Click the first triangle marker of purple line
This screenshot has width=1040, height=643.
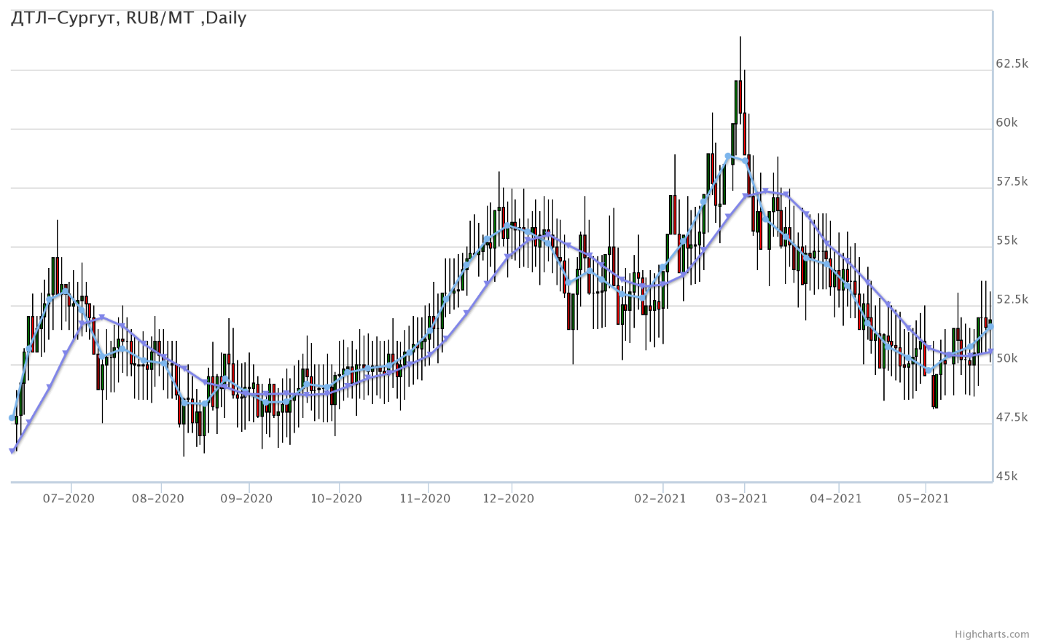(12, 451)
